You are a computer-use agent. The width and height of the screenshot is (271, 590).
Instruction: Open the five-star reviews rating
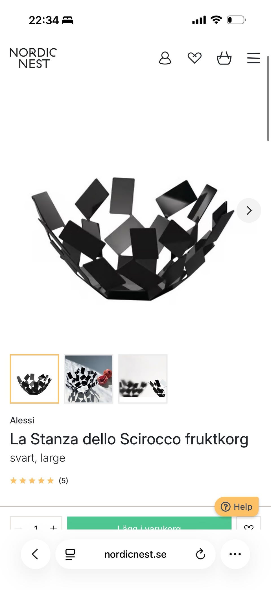39,481
